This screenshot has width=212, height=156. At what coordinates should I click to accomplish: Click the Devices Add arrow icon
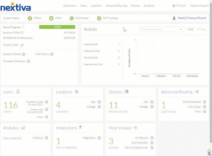tap(152, 102)
